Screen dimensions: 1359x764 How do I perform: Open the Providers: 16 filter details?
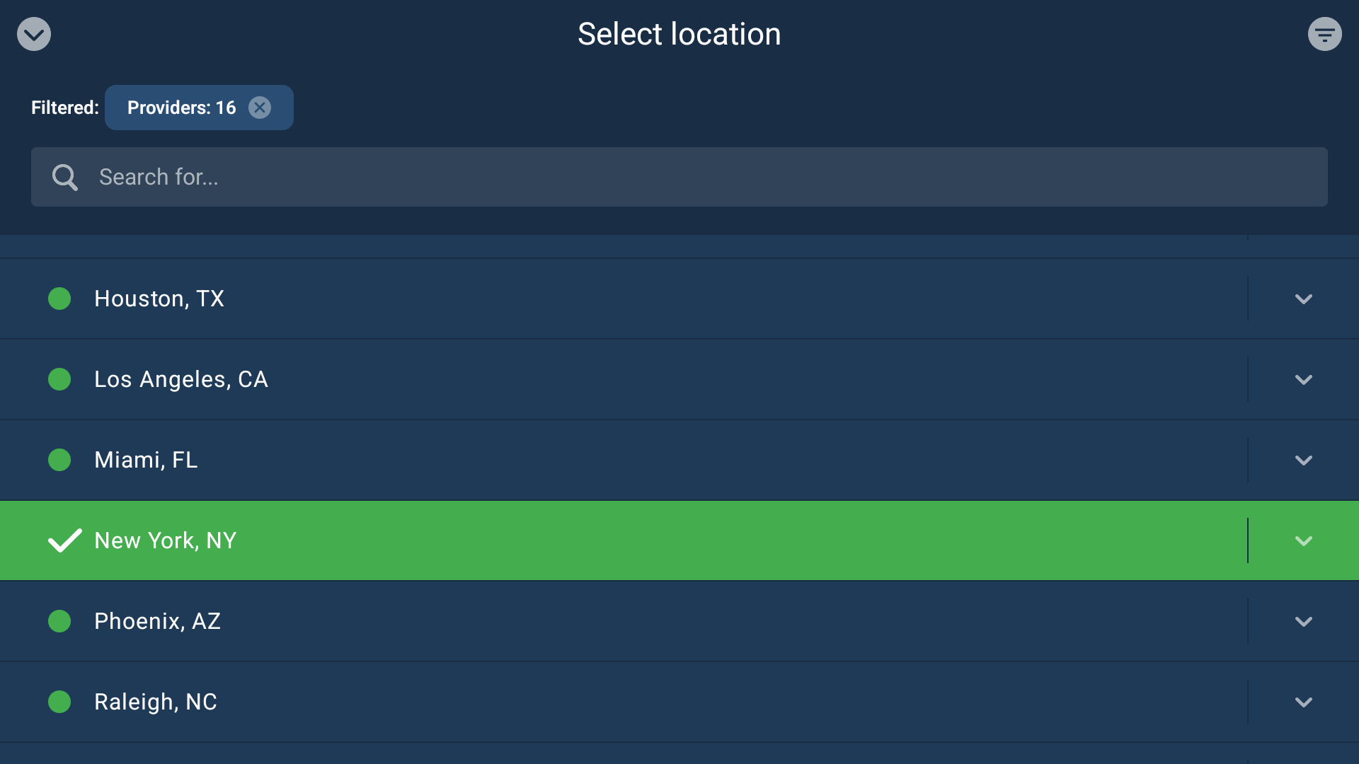point(180,108)
